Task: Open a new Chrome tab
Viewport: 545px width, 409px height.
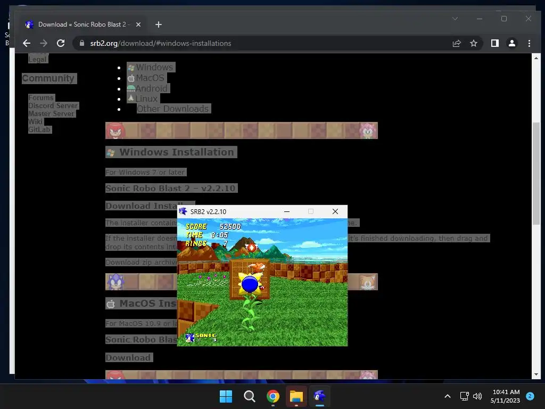Action: (x=159, y=24)
